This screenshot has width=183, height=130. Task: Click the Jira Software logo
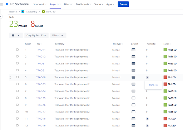click(17, 4)
